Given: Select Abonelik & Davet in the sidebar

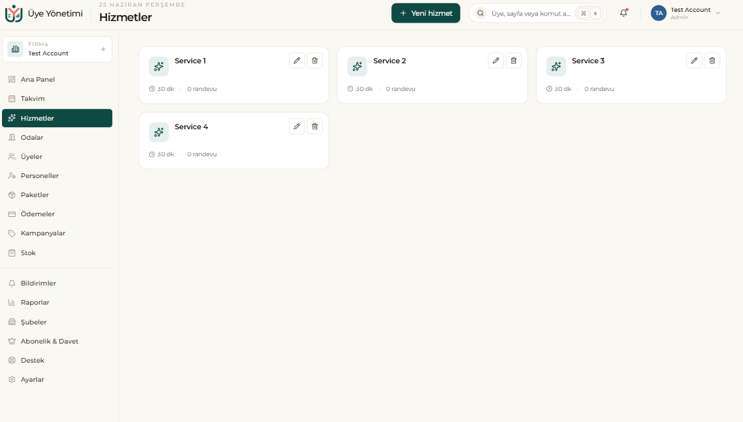Looking at the screenshot, I should (57, 341).
